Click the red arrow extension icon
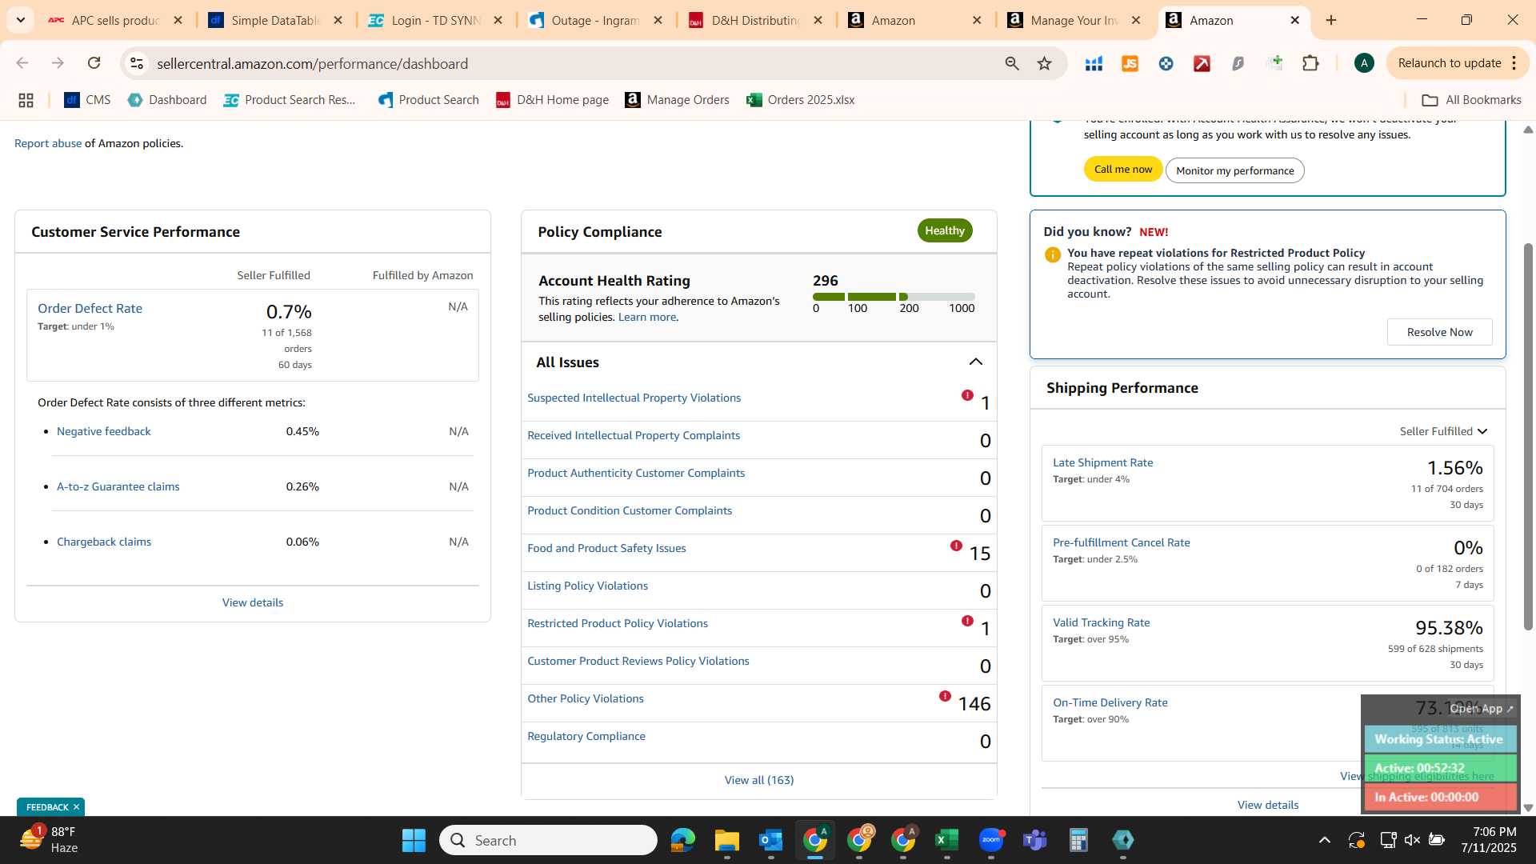This screenshot has width=1536, height=864. (1202, 63)
